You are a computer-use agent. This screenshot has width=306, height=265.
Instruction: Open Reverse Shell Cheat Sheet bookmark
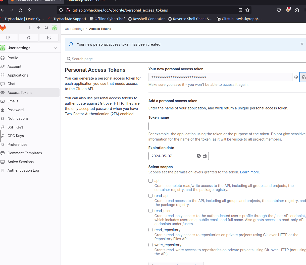click(190, 19)
